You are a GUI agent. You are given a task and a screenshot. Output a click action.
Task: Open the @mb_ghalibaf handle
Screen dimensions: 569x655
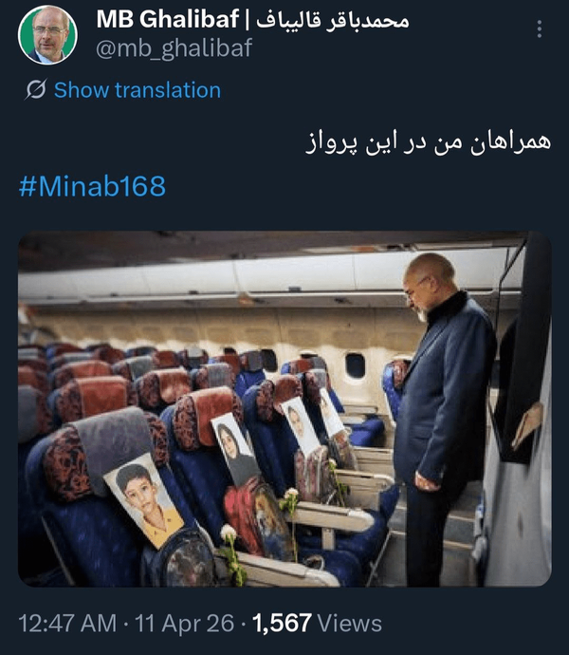(x=174, y=48)
